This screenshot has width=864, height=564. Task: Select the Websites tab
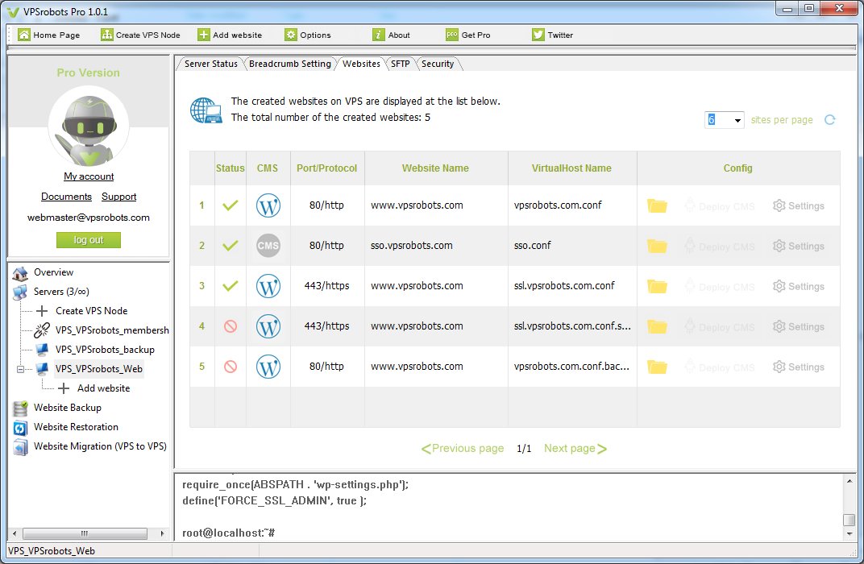pos(361,64)
